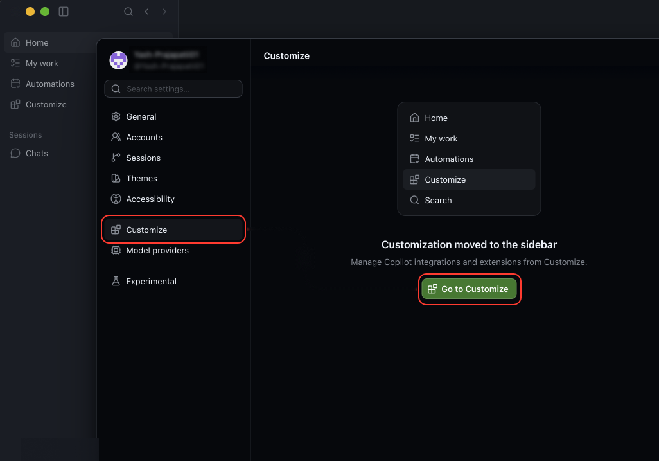Click the Customize page heading
Screen dimensions: 659x461
tap(286, 55)
